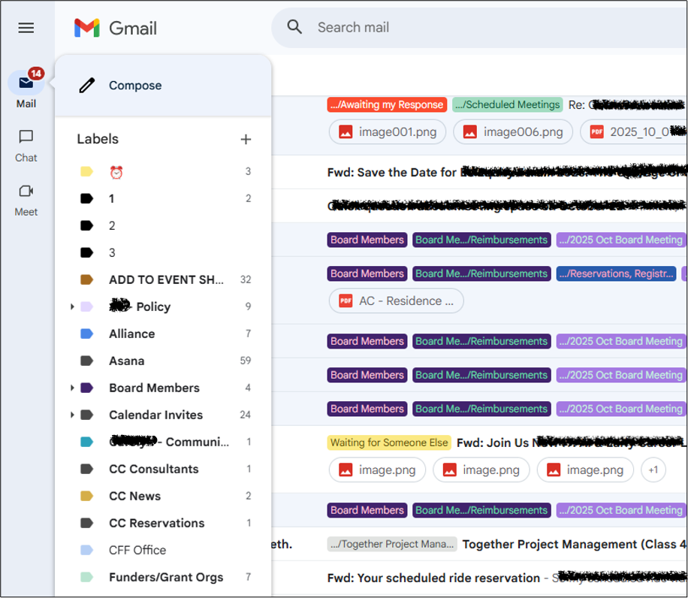Show additional attachments via +1 chip
Screen dimensions: 688x598
(653, 470)
